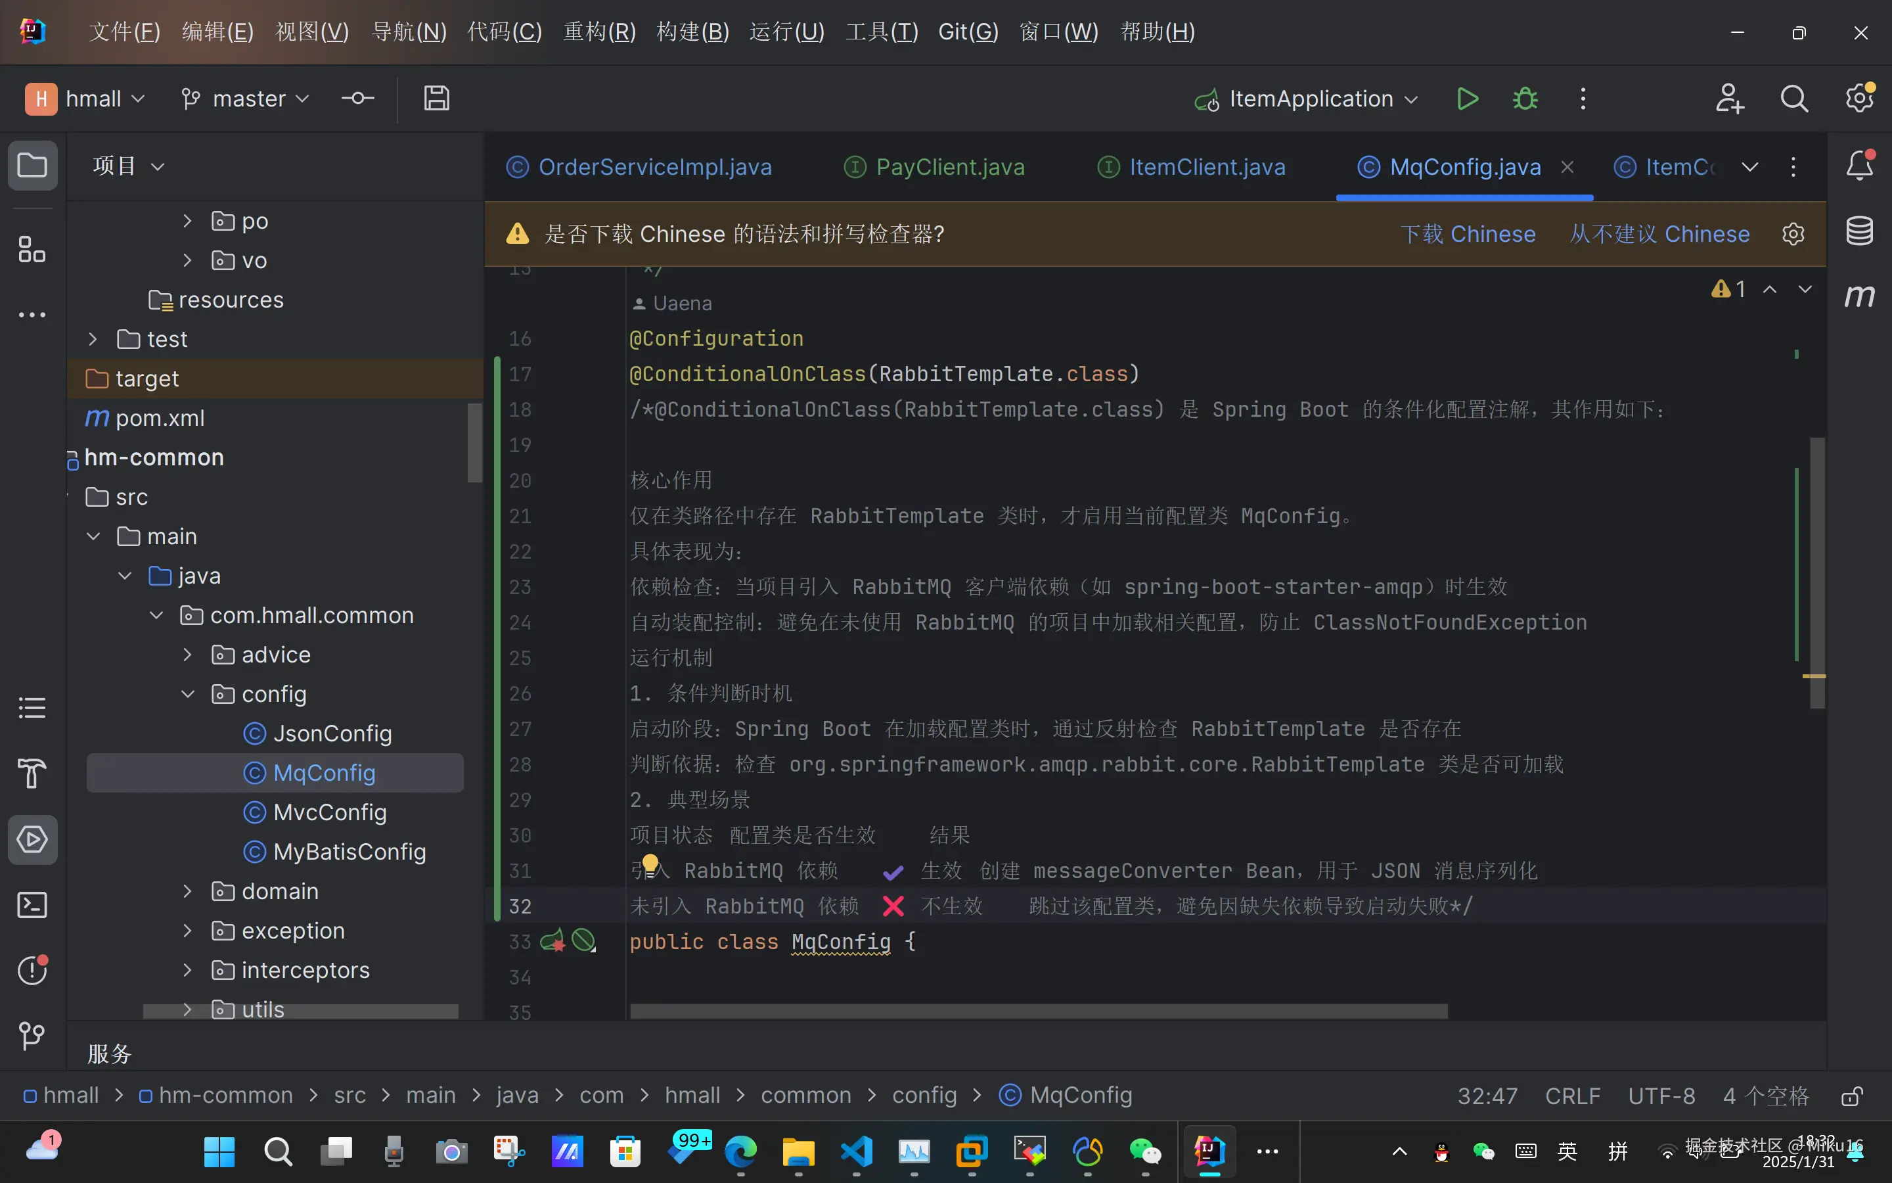Open the Structure tool window icon

[32, 250]
